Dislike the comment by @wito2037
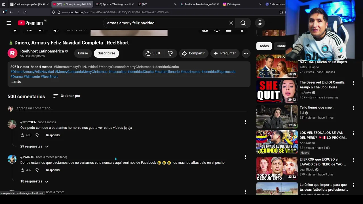This screenshot has height=204, width=363. (37, 135)
